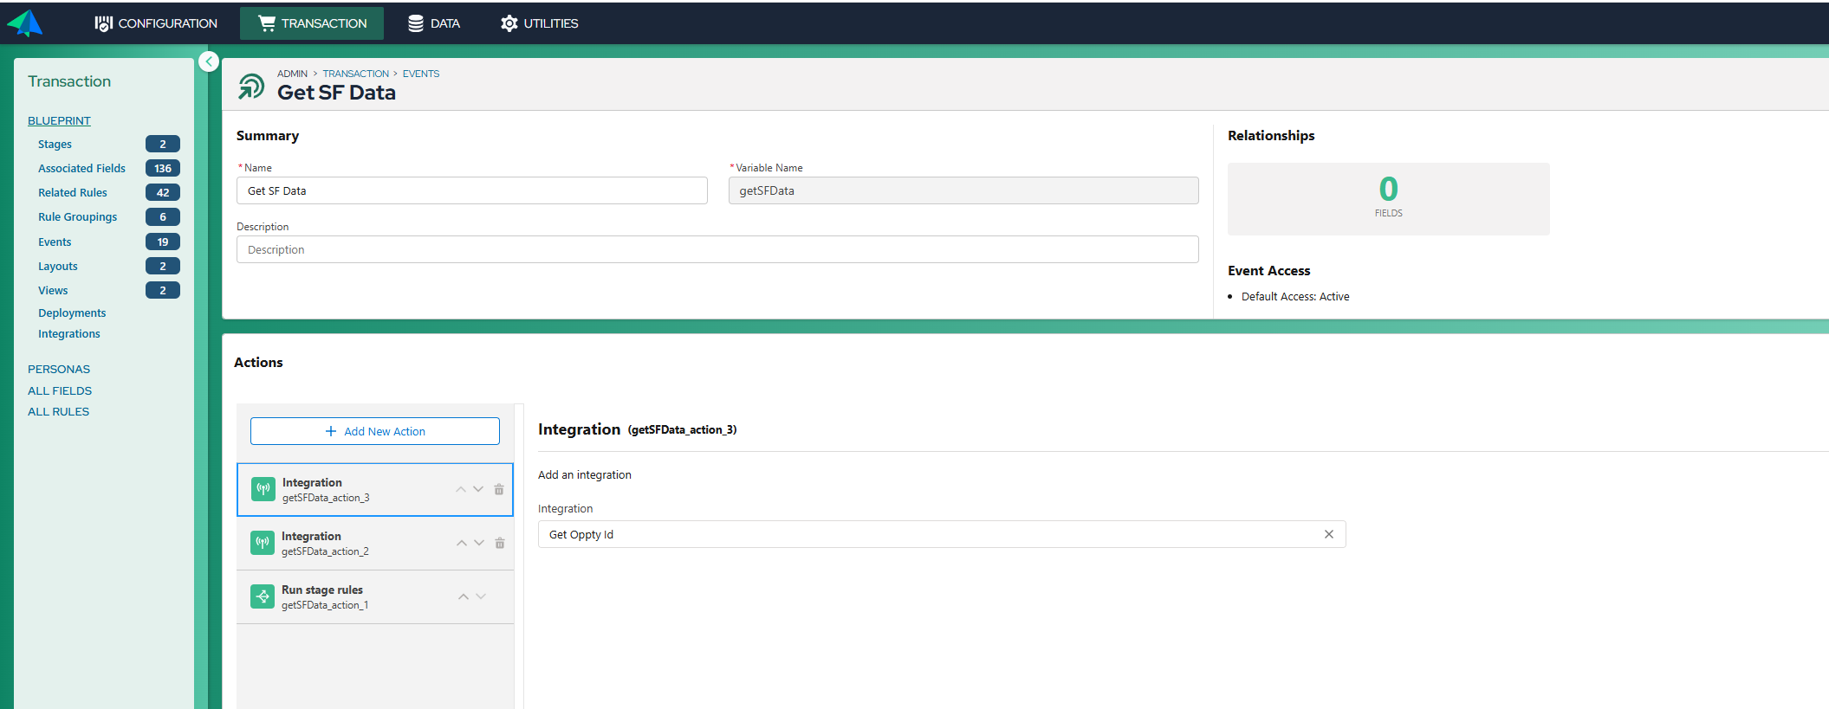1829x709 pixels.
Task: Open the BLUEPRINT link in the sidebar
Action: (x=59, y=120)
